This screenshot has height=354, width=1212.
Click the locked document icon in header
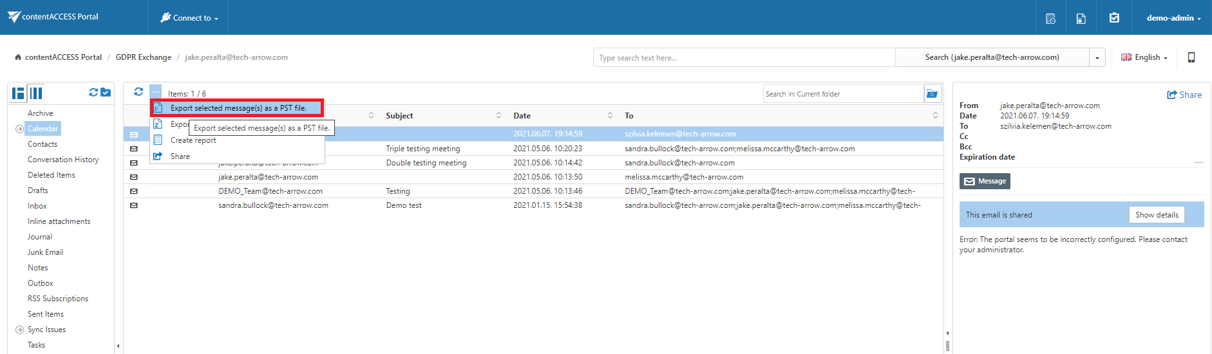click(x=1081, y=19)
